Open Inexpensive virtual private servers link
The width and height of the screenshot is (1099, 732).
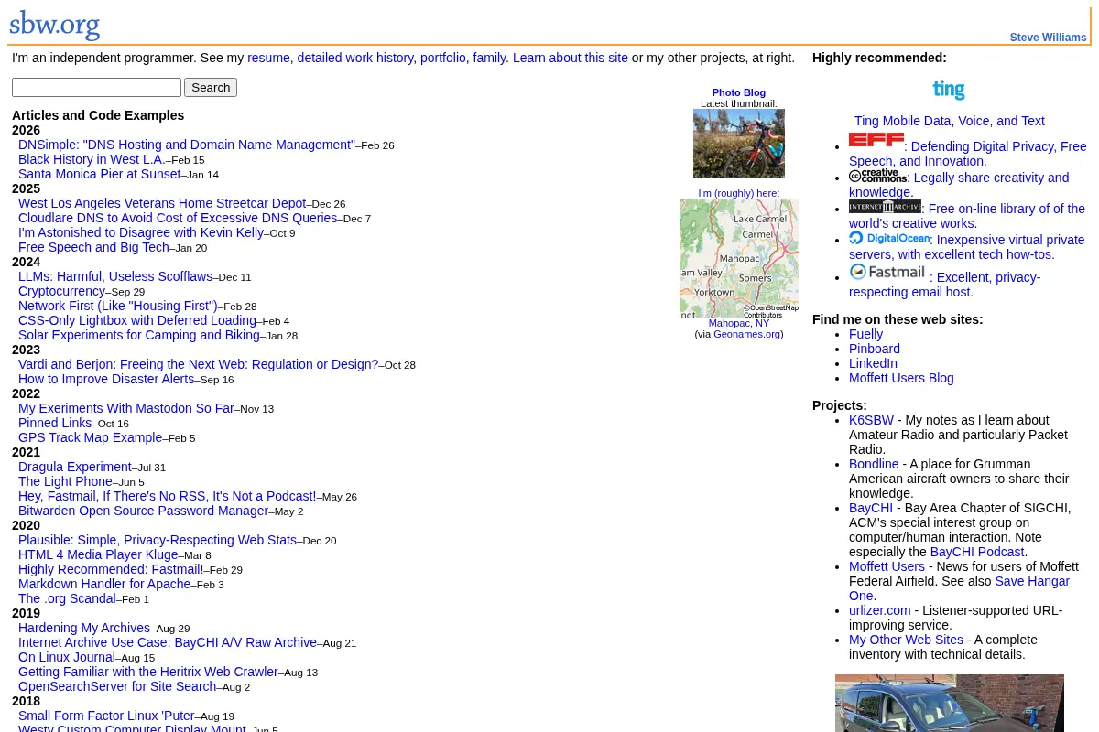click(966, 247)
